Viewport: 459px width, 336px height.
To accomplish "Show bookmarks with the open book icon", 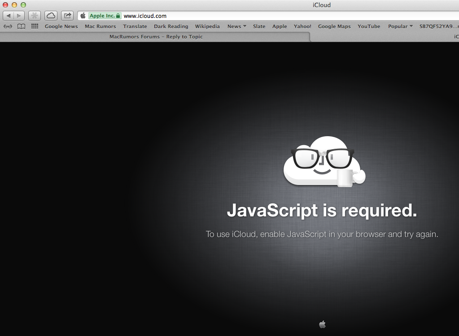I will (x=22, y=26).
